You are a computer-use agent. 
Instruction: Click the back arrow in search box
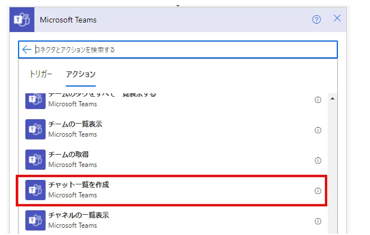click(x=26, y=49)
